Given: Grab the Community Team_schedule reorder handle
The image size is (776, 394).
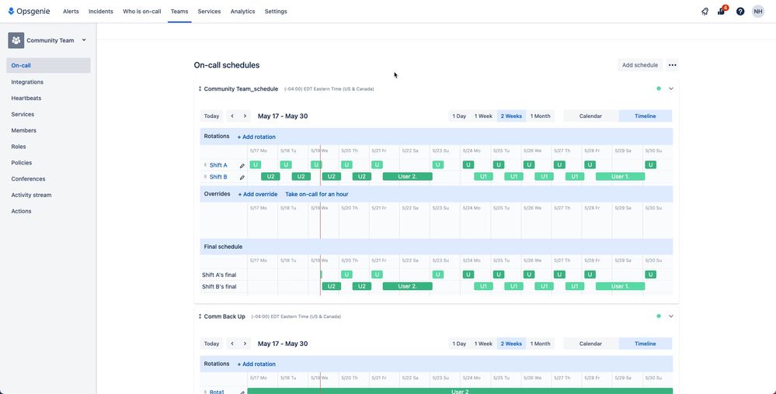Looking at the screenshot, I should pyautogui.click(x=200, y=89).
